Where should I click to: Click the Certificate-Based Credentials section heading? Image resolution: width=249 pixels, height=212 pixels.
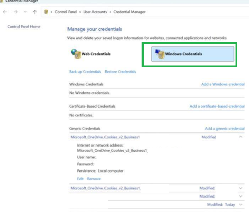click(92, 106)
